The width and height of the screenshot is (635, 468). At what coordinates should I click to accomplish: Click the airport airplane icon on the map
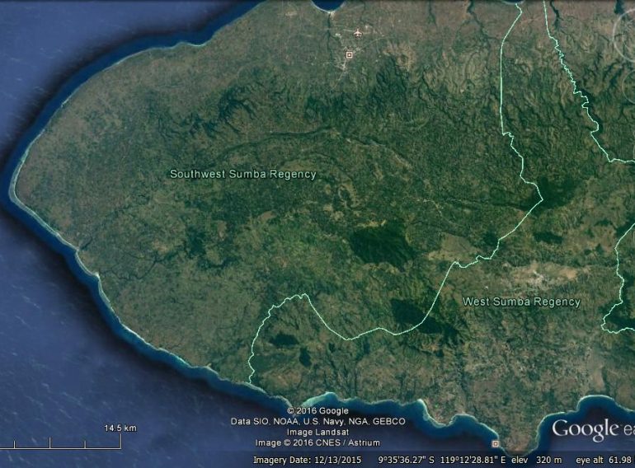coord(358,33)
